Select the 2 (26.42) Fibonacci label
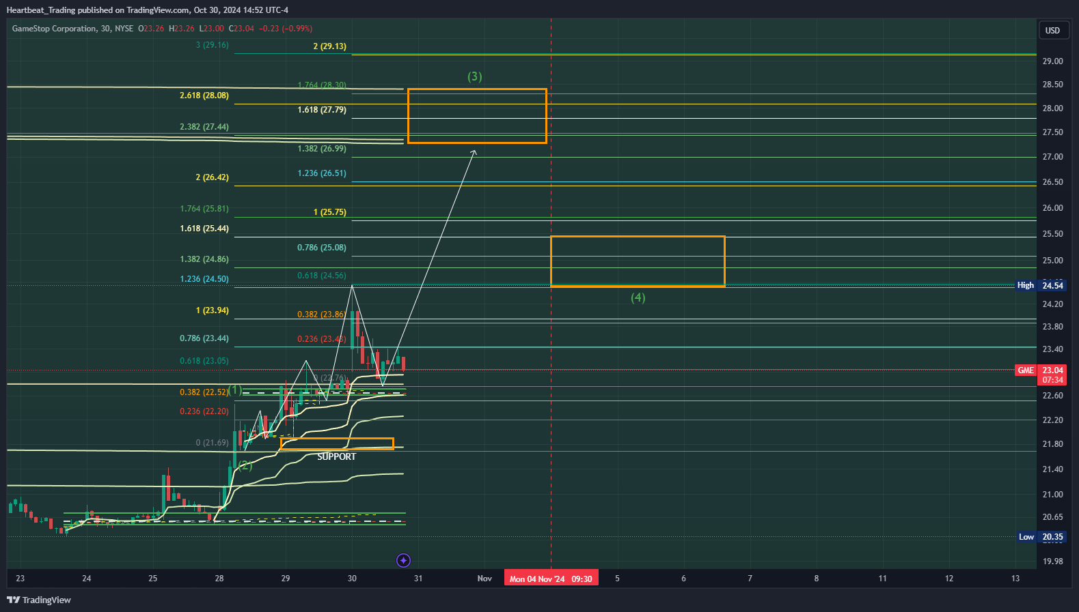 tap(213, 177)
